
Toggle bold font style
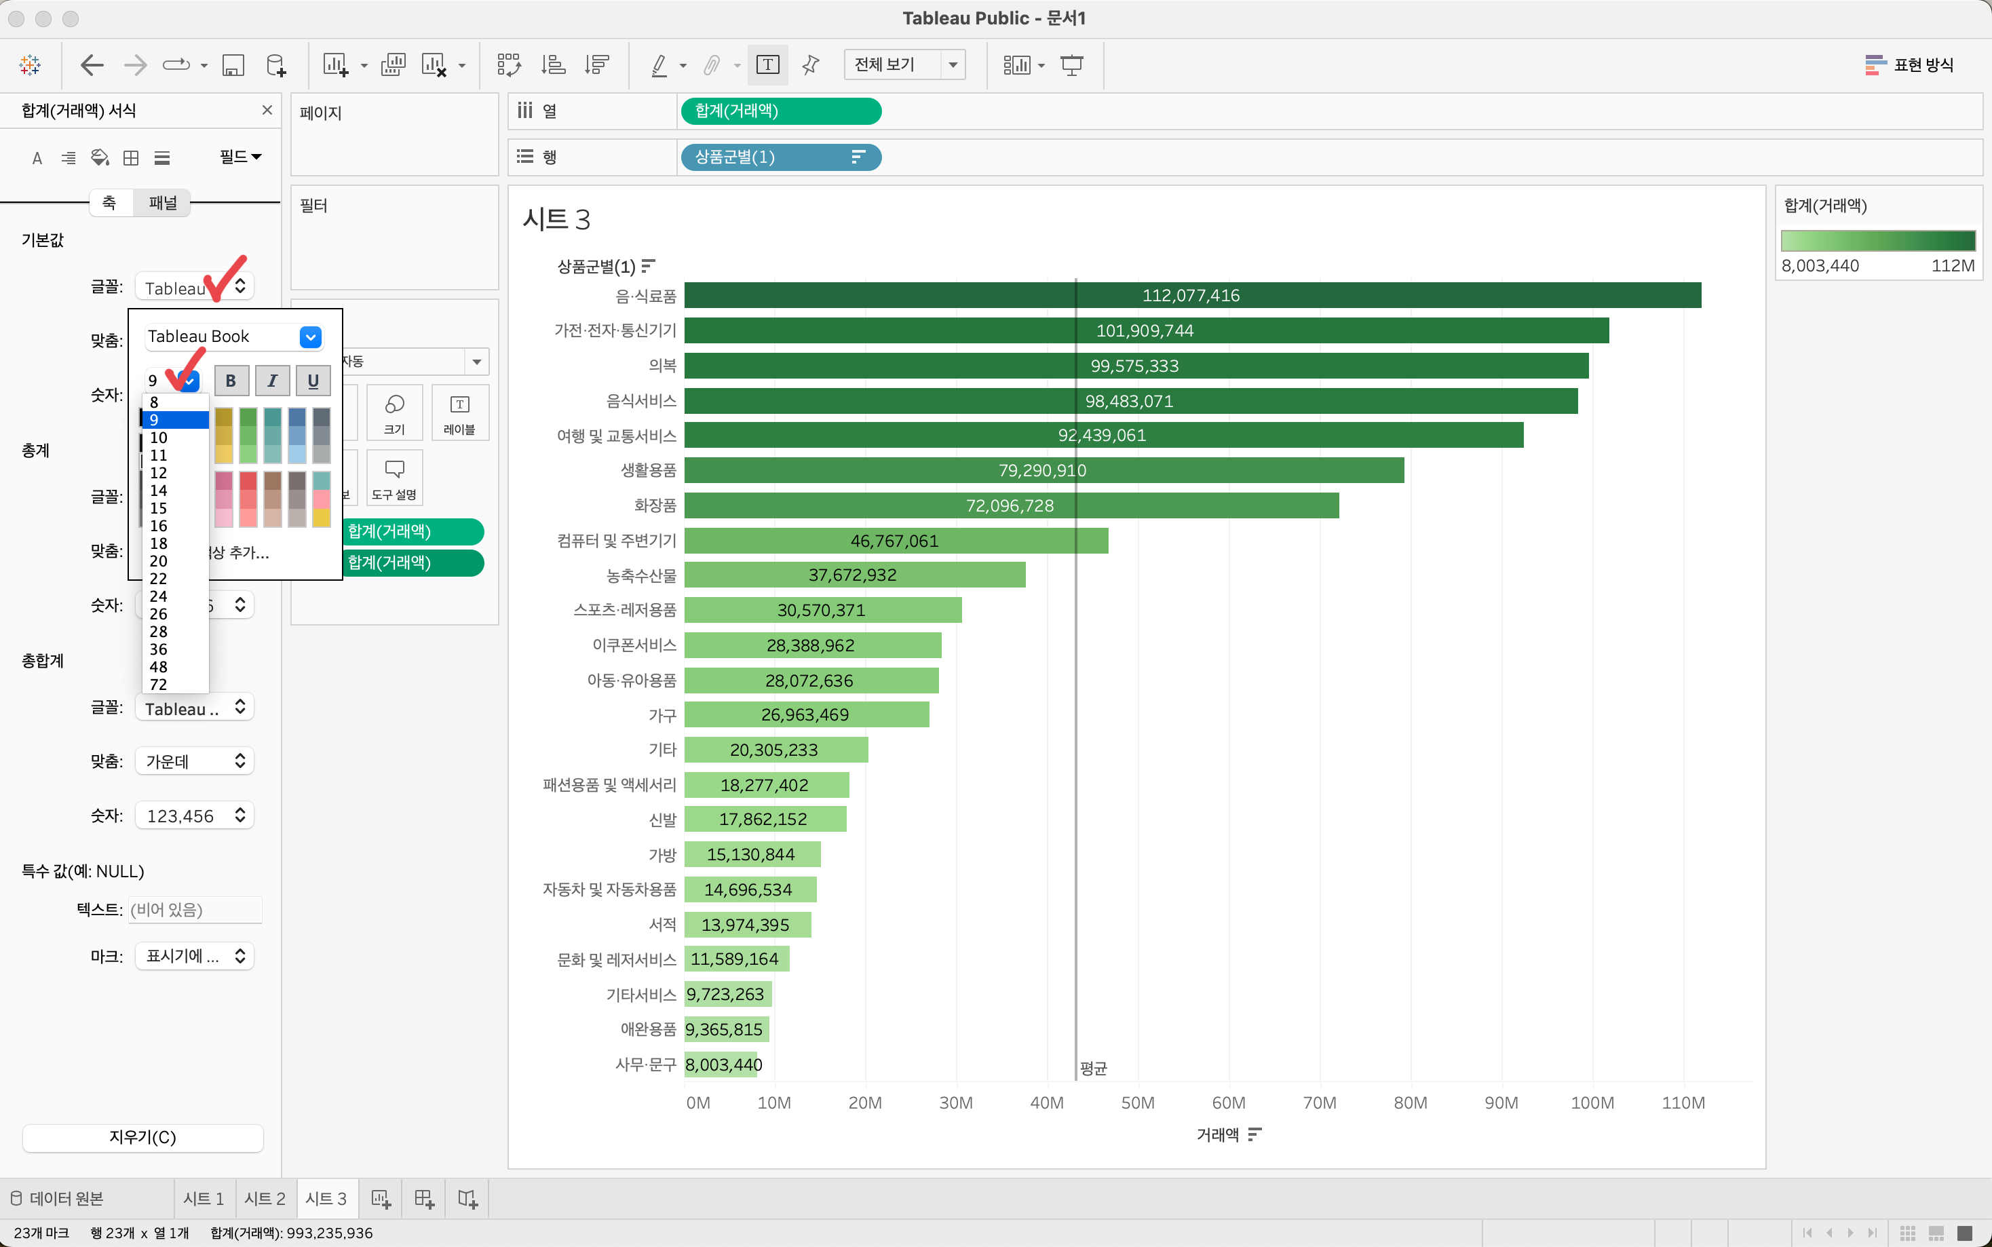pos(231,380)
